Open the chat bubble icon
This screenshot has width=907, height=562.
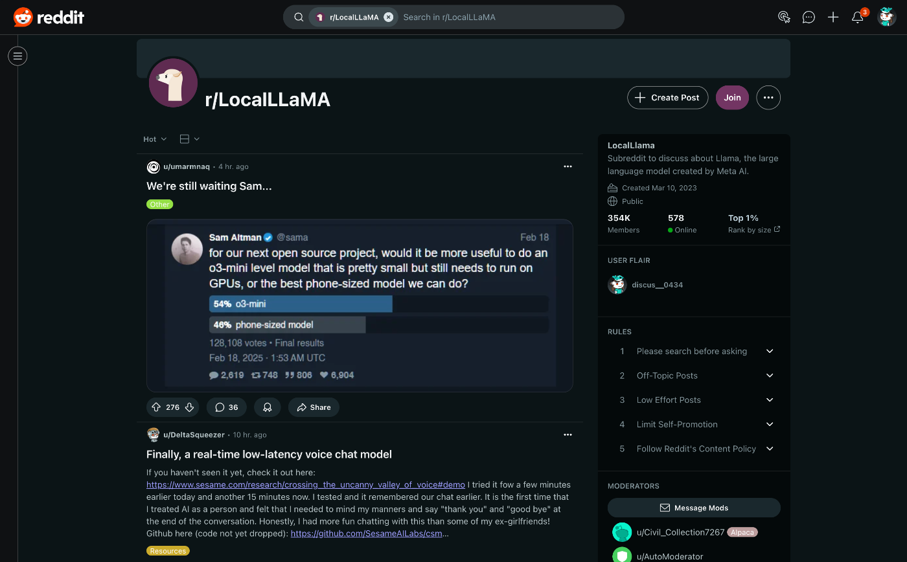[x=809, y=17]
